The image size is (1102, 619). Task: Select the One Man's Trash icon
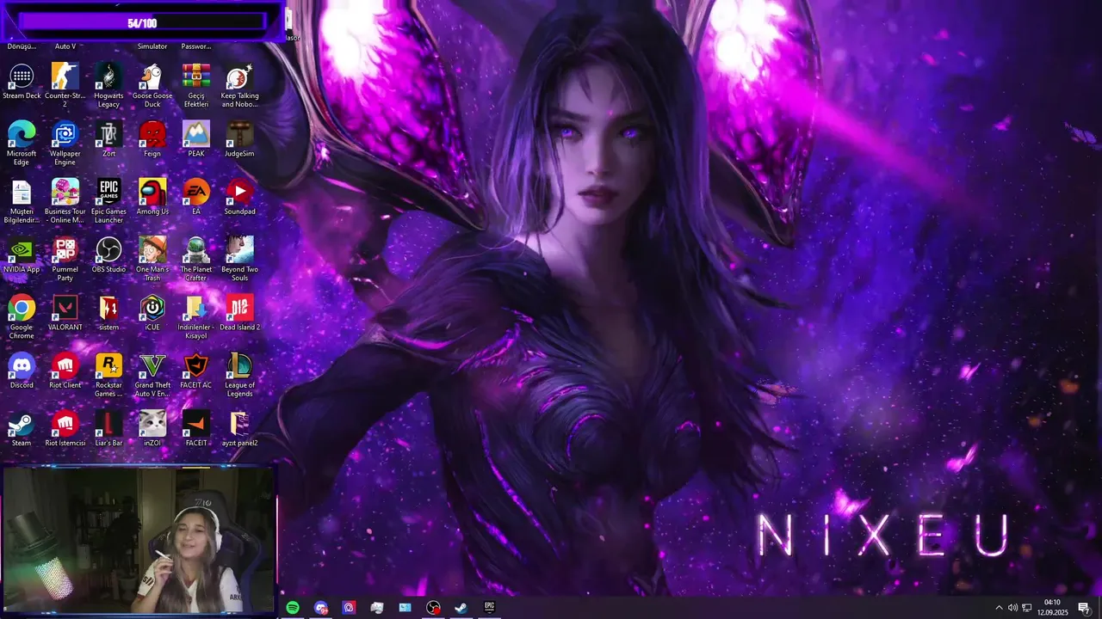pyautogui.click(x=152, y=259)
